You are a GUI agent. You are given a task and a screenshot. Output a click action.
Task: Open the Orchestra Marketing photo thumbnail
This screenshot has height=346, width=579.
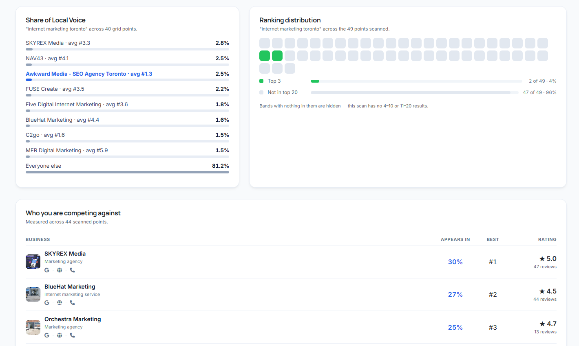[33, 327]
